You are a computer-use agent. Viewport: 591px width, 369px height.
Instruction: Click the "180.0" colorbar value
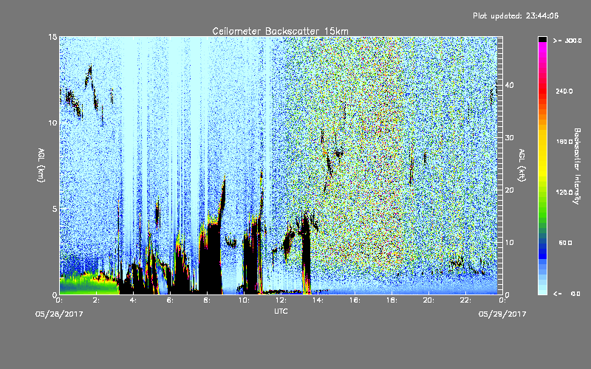pos(564,142)
